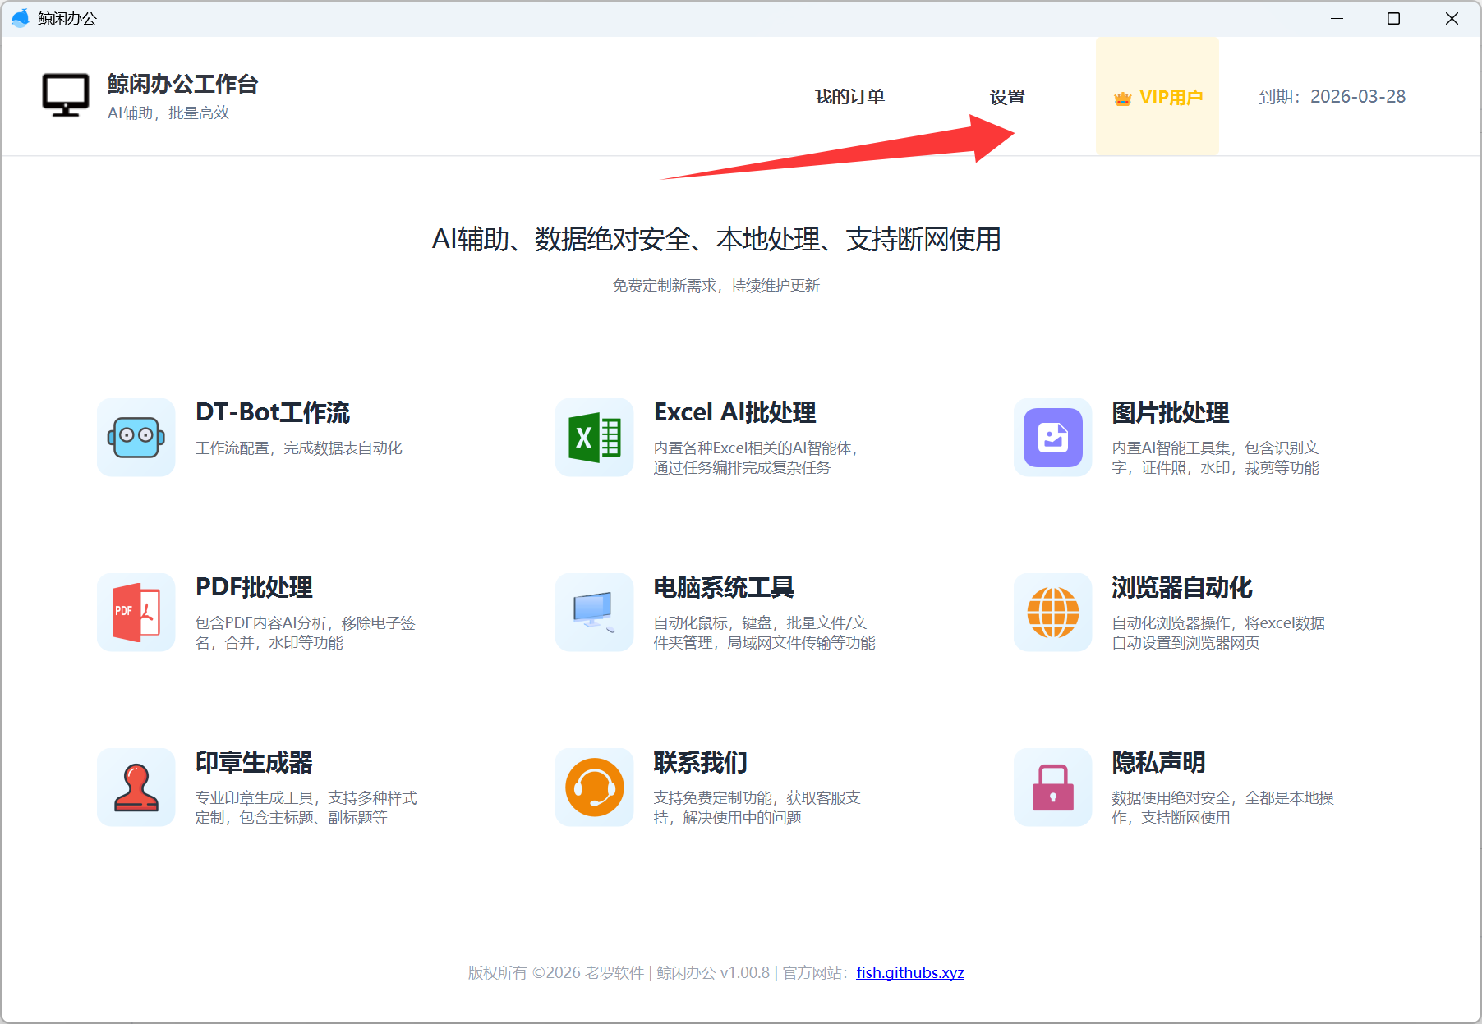Click the monitor logo beside 鲸闲办公工作台
1482x1024 pixels.
66,95
